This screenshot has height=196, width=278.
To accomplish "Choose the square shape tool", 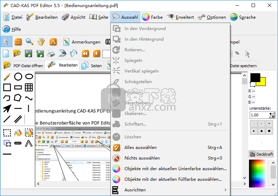I will pyautogui.click(x=7, y=87).
